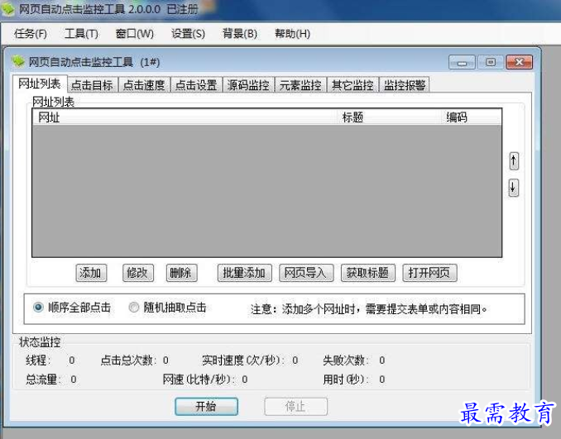This screenshot has height=439, width=561.
Task: Click the 网速 (比特/秒) status label
Action: click(199, 379)
